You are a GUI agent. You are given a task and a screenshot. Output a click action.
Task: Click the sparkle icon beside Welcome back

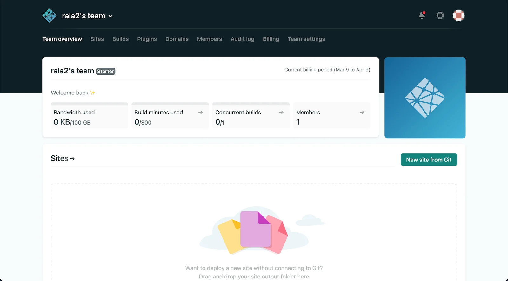point(93,93)
